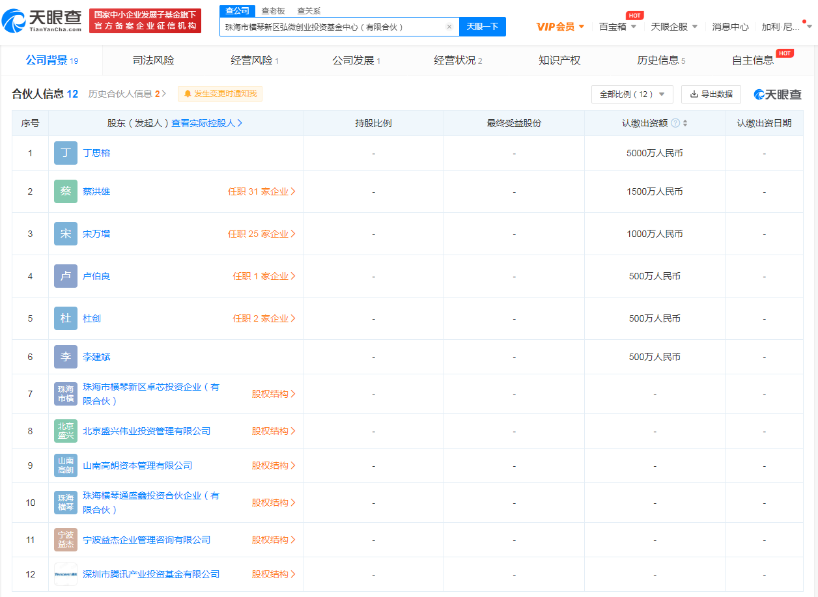This screenshot has width=818, height=597.
Task: Click avatar icon for 蔡洪雄
Action: [x=66, y=191]
